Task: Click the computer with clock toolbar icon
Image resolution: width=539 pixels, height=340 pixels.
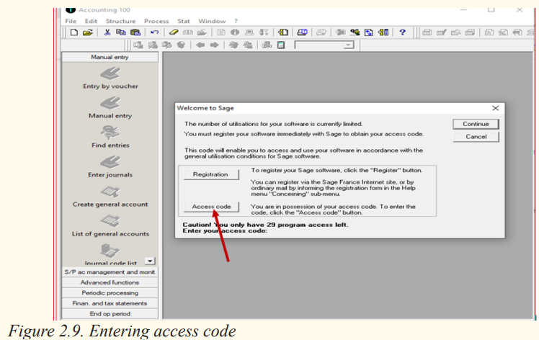Action: tap(302, 32)
